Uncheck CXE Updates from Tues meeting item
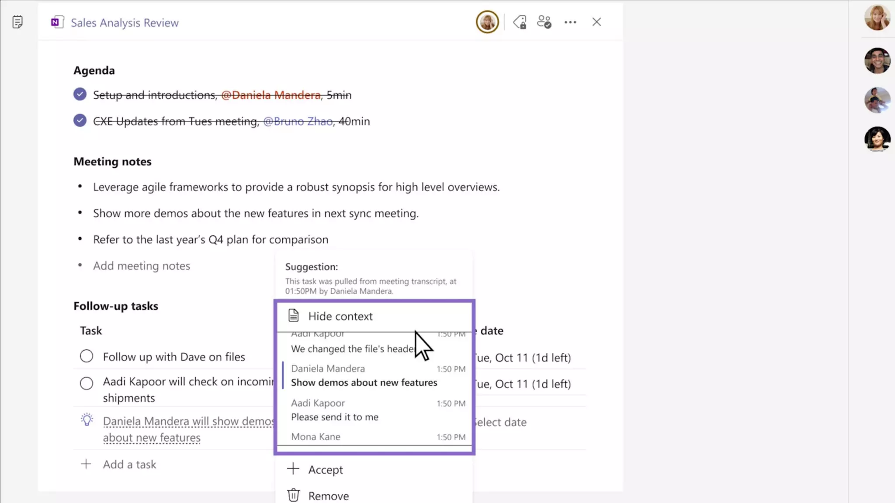The height and width of the screenshot is (503, 895). click(80, 121)
